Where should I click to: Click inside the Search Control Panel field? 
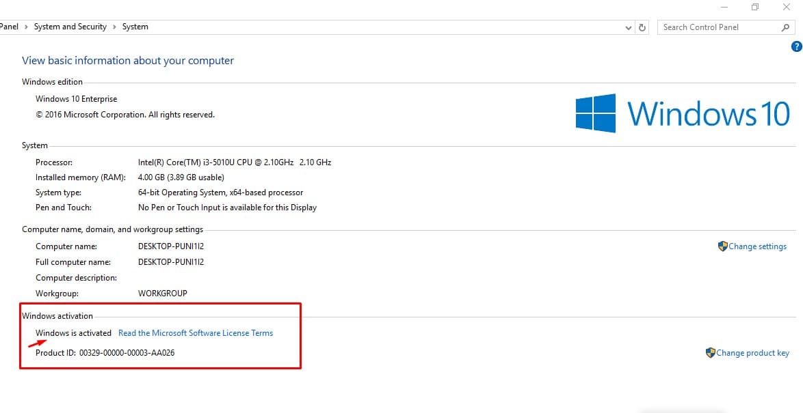(x=711, y=27)
